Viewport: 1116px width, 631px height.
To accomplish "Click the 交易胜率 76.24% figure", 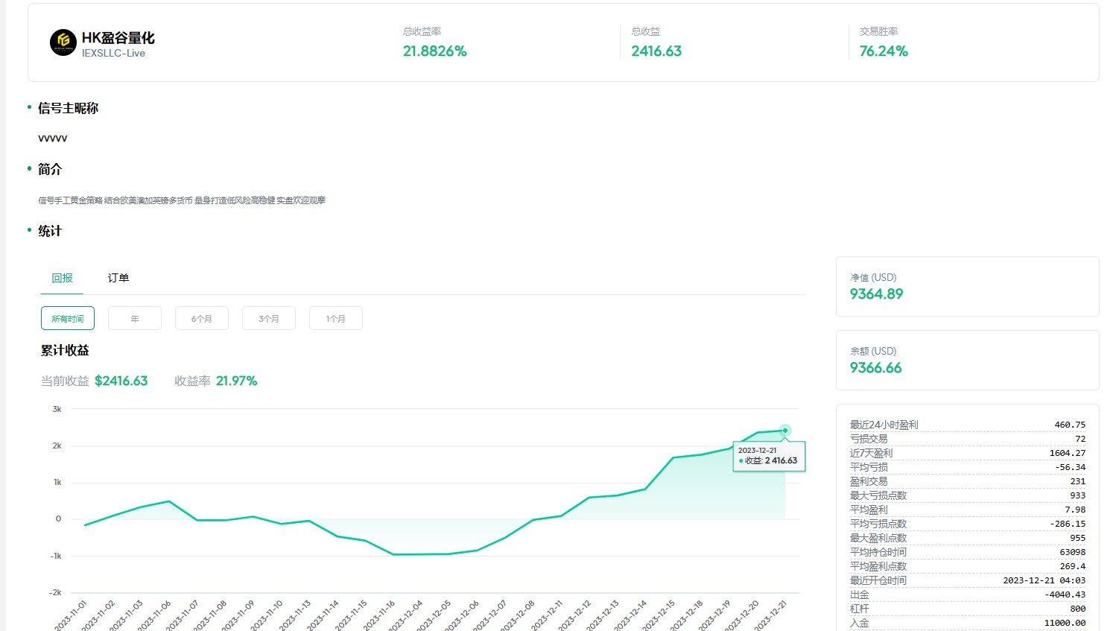I will point(884,51).
